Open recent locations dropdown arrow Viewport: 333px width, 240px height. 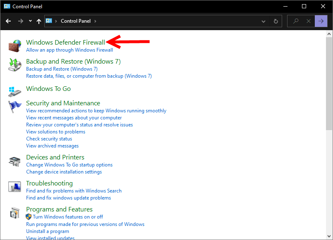(30, 21)
